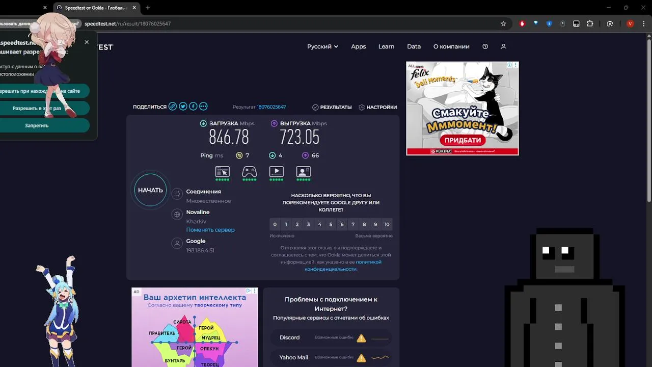Open the Yahoo Mail outage row

[331, 358]
